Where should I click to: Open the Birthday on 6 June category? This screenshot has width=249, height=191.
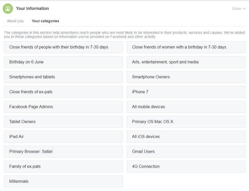pyautogui.click(x=63, y=62)
